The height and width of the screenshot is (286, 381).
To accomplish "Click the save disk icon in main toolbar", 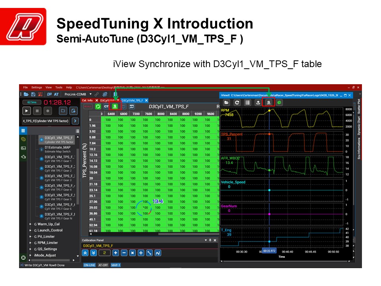I will point(33,94).
